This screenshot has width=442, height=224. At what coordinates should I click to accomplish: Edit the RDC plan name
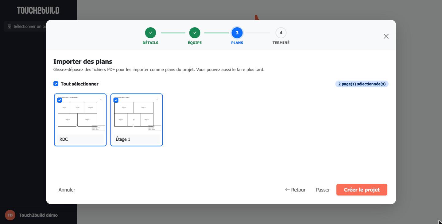point(80,139)
